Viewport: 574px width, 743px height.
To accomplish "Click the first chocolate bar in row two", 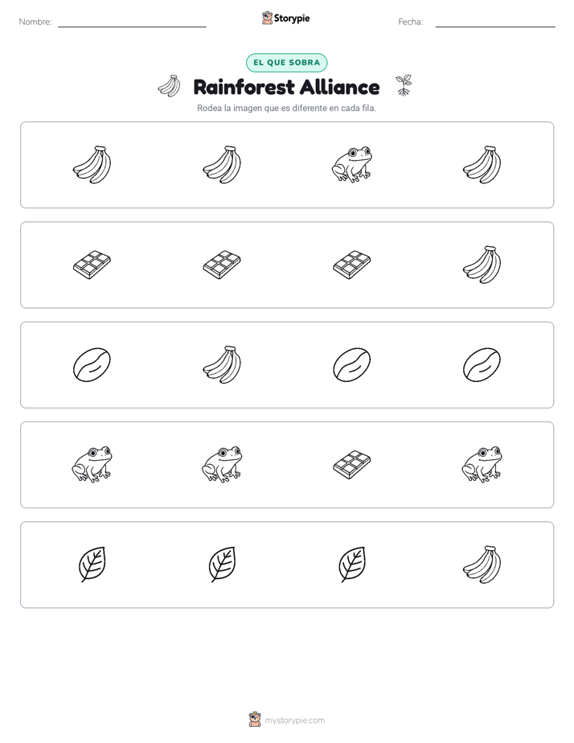I will (x=92, y=265).
